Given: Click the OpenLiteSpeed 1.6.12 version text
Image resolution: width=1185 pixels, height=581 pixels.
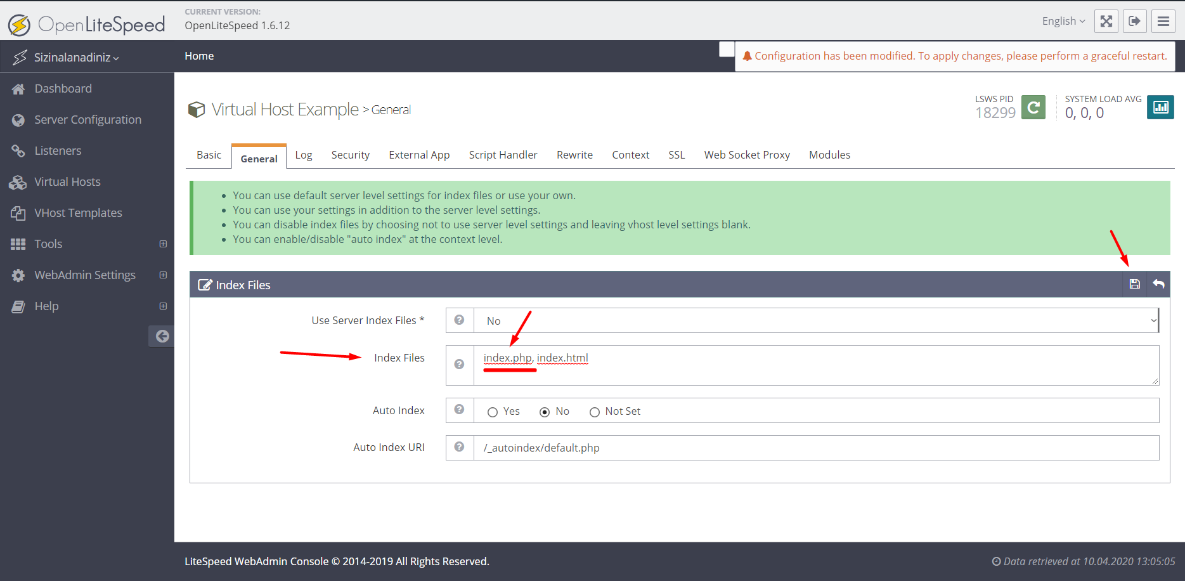Looking at the screenshot, I should coord(237,25).
